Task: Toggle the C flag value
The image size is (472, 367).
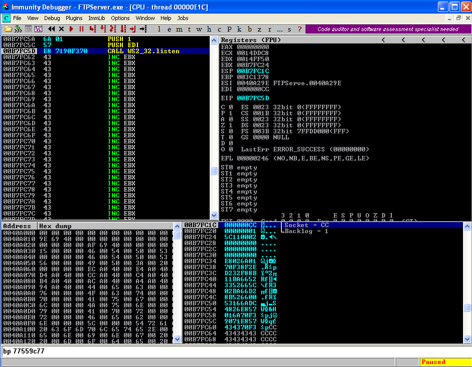Action: pyautogui.click(x=231, y=107)
